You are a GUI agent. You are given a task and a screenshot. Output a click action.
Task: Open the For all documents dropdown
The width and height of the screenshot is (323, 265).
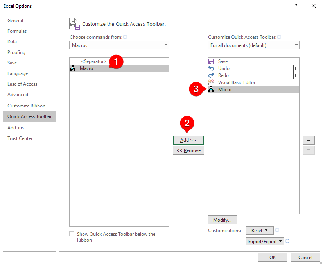(x=253, y=45)
